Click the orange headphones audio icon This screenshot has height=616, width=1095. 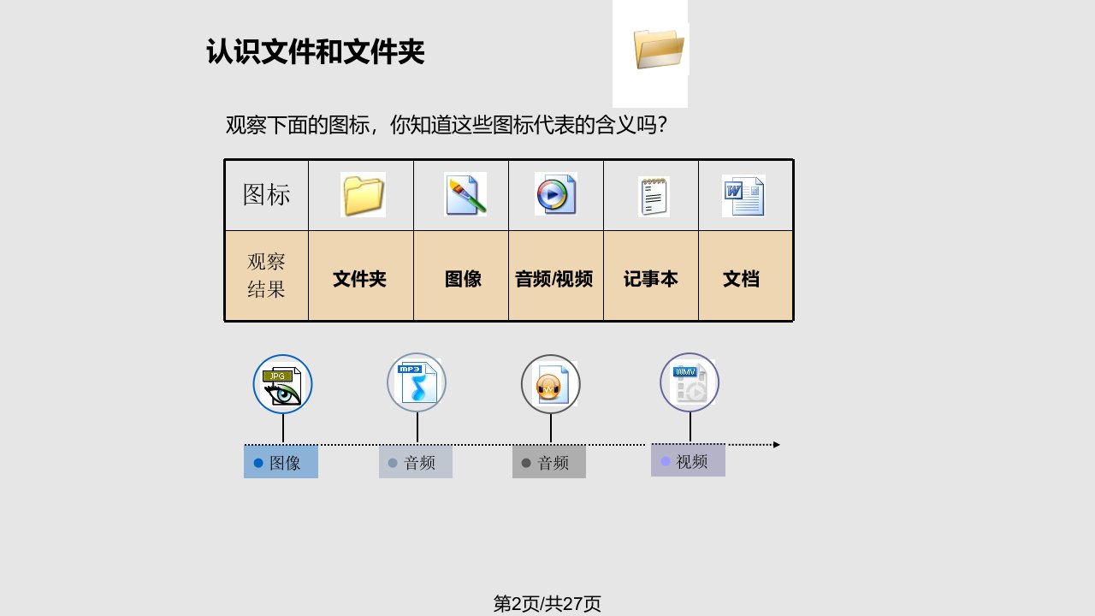click(x=551, y=384)
